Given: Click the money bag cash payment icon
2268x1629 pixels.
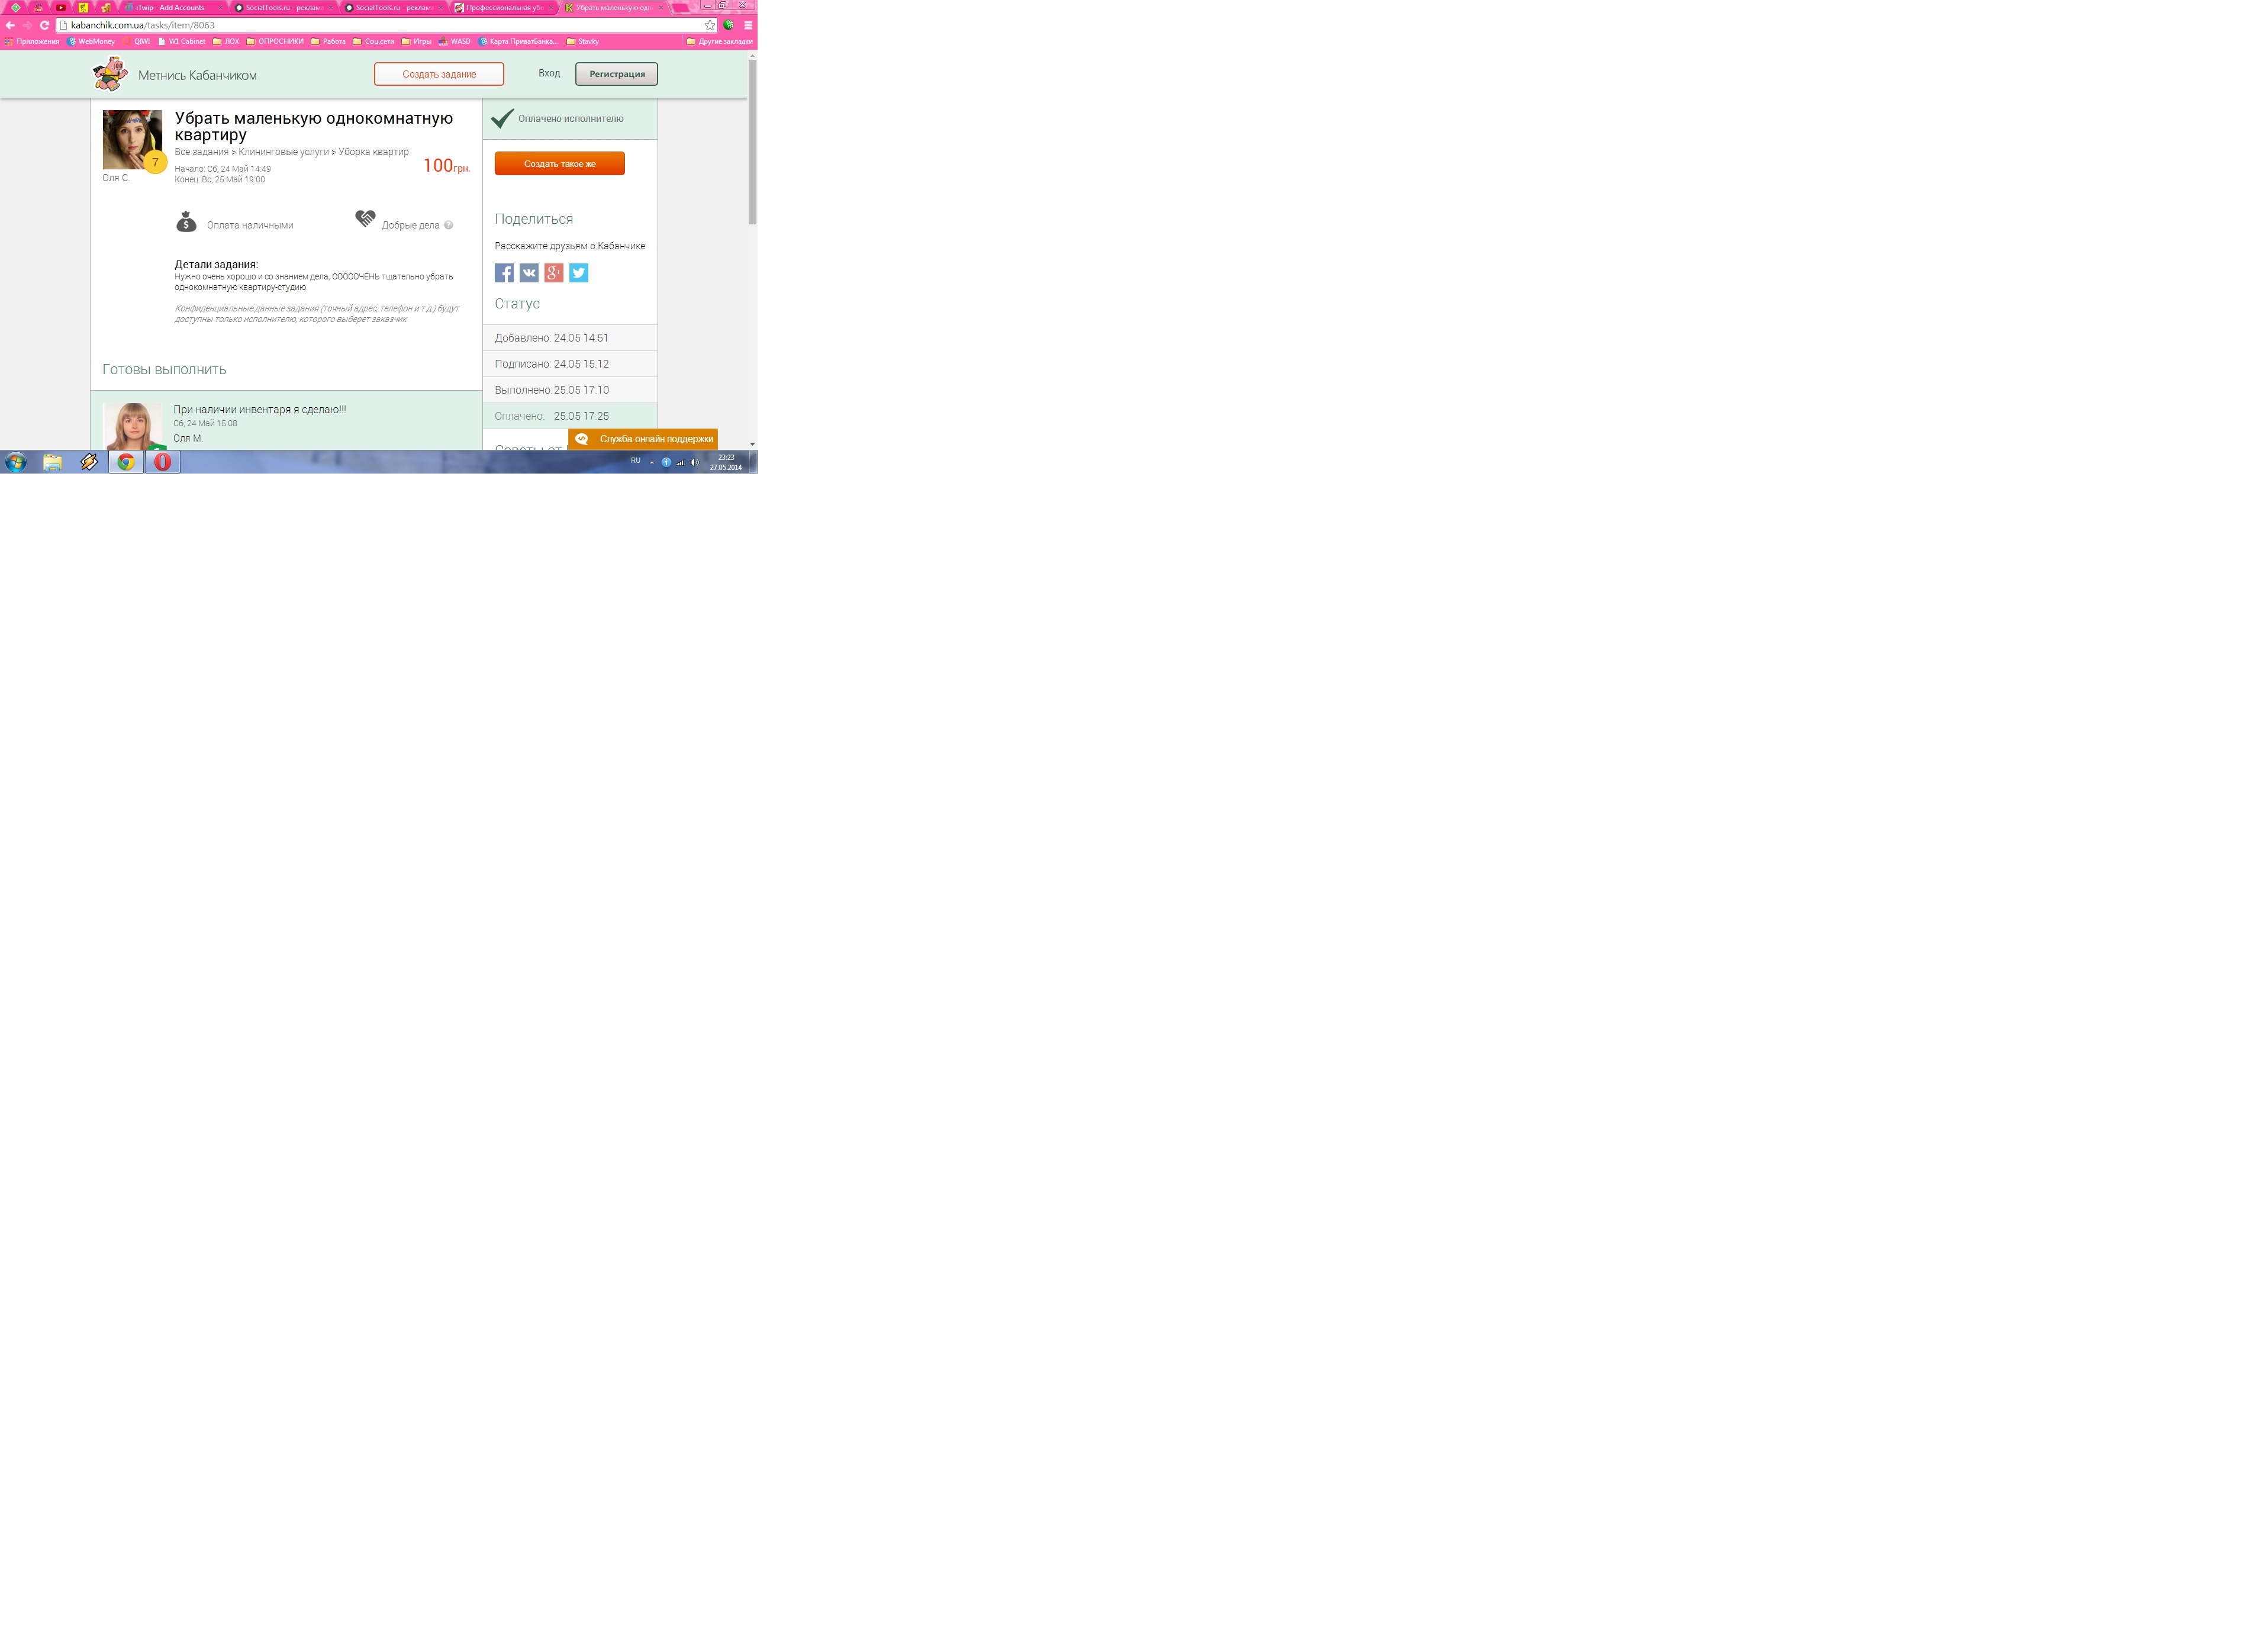Looking at the screenshot, I should [x=186, y=222].
